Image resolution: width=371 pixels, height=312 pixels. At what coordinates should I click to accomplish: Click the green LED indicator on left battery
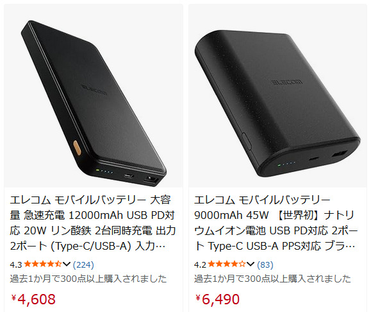[97, 169]
